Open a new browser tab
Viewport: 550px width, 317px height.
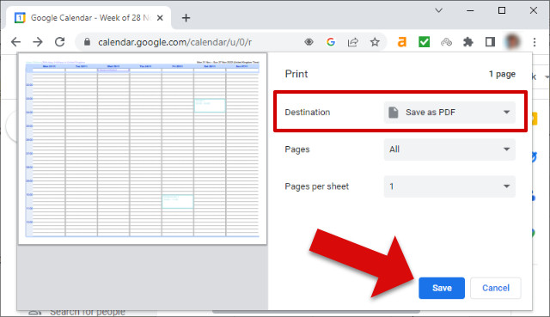(x=186, y=18)
